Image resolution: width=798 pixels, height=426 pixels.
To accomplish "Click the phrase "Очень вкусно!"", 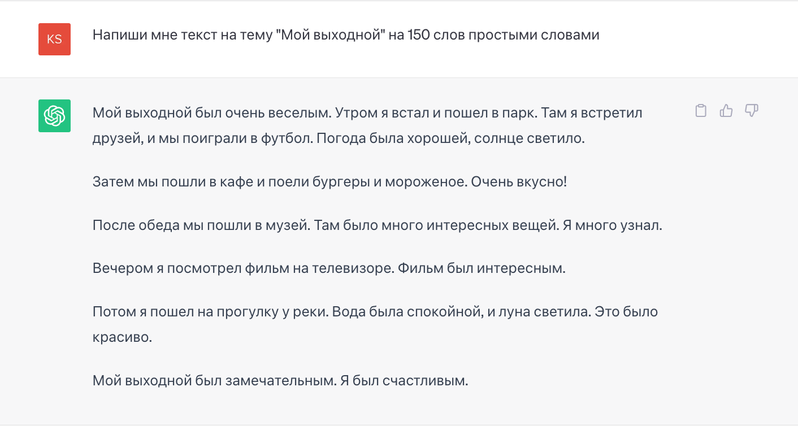I will pos(518,182).
